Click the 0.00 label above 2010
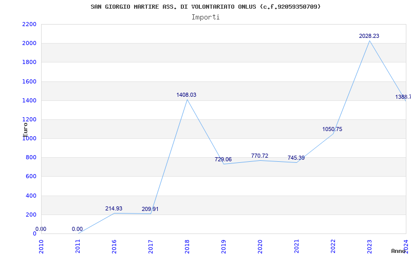Image resolution: width=411 pixels, height=256 pixels. coord(41,229)
